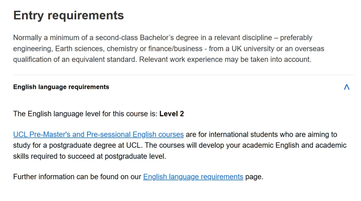Click the 'English language requirements' accordion heading
The image size is (361, 201).
tap(61, 87)
